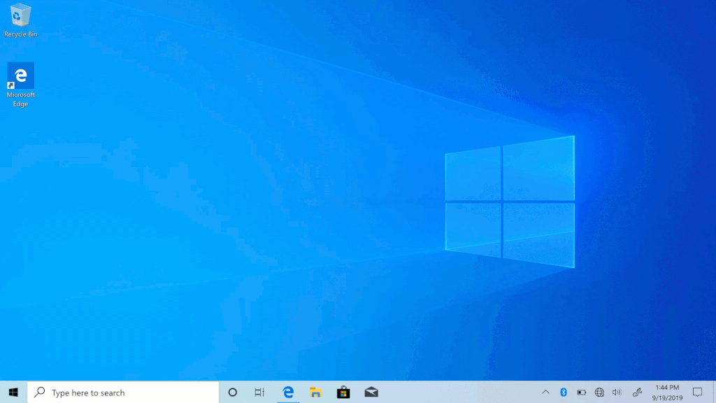This screenshot has height=403, width=716.
Task: Click the Windows logo on the wallpaper
Action: coord(510,201)
